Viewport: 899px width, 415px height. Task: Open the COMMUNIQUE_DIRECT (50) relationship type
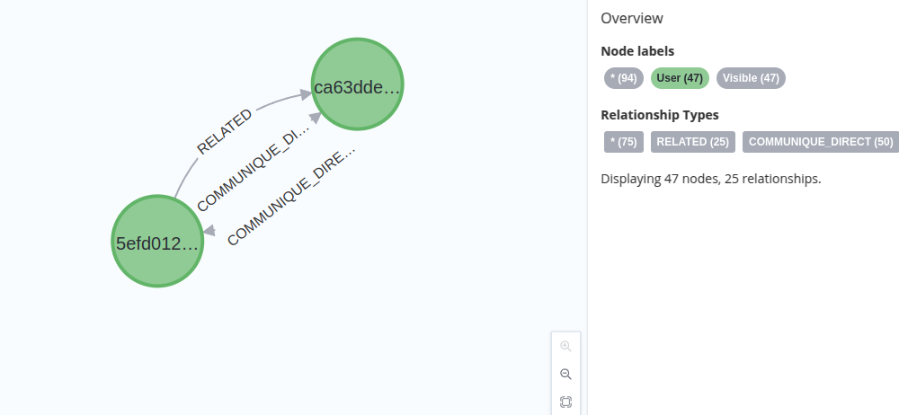click(x=821, y=142)
